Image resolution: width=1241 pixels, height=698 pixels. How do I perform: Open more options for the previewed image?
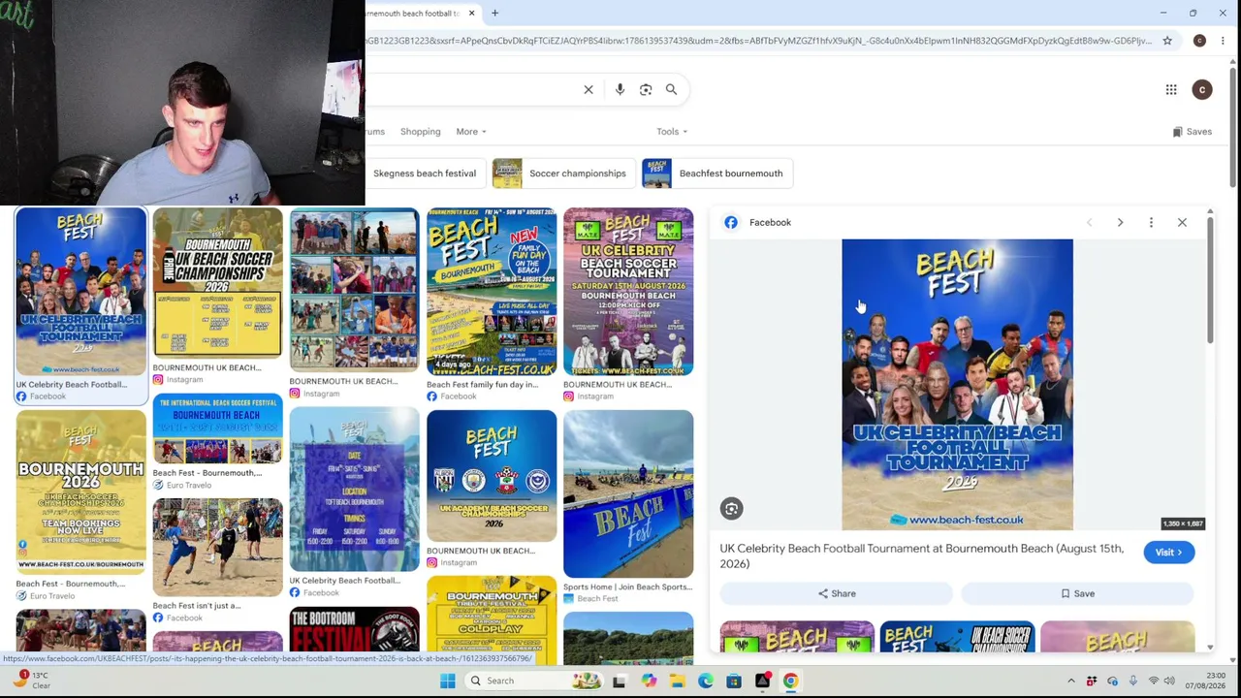pyautogui.click(x=1151, y=222)
